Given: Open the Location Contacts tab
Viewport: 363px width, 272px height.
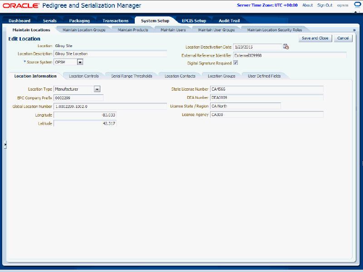Looking at the screenshot, I should coord(180,76).
